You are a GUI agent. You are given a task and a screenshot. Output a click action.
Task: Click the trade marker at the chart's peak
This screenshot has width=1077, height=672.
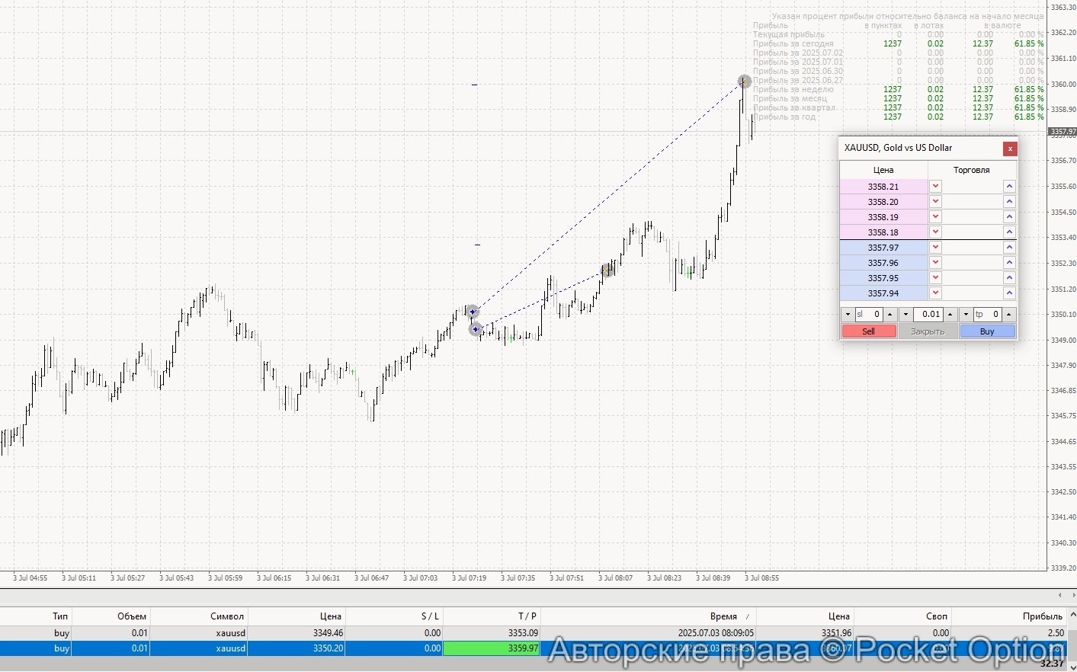click(x=745, y=82)
